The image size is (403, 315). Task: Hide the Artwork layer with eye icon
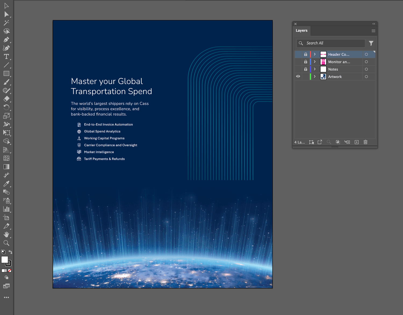coord(298,77)
